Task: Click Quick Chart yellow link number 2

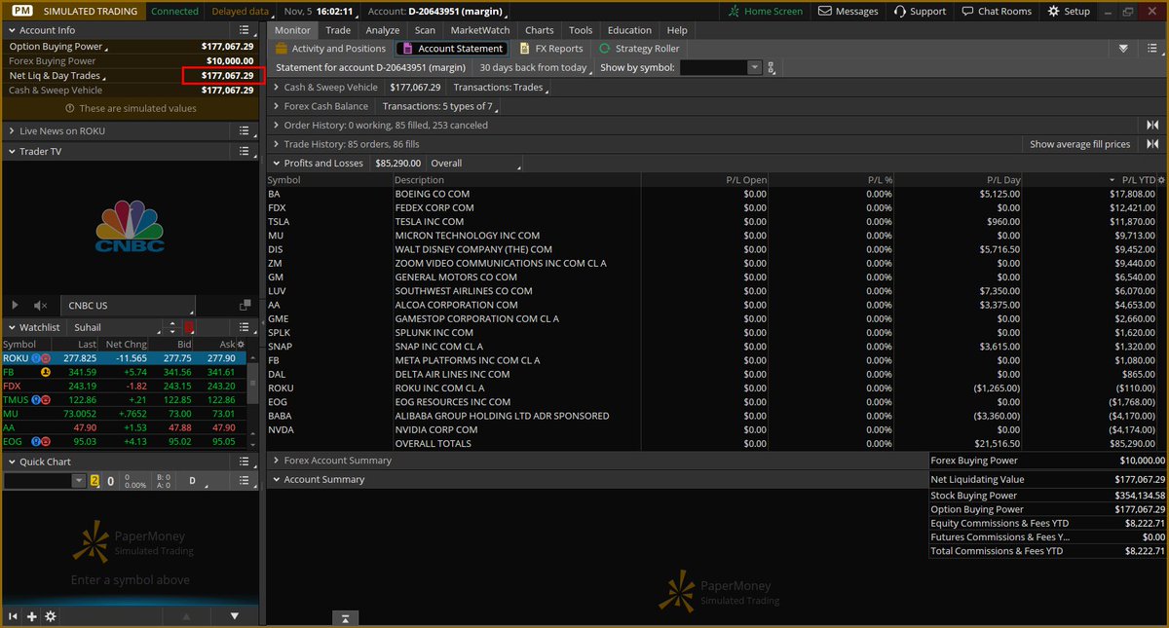Action: [x=94, y=481]
